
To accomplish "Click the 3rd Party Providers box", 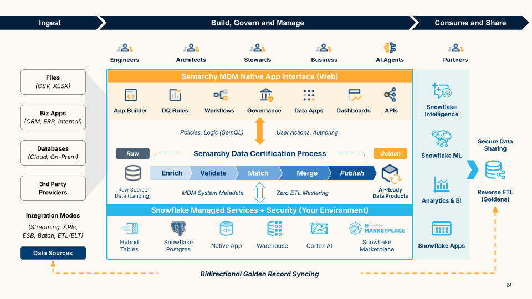I will tap(53, 188).
